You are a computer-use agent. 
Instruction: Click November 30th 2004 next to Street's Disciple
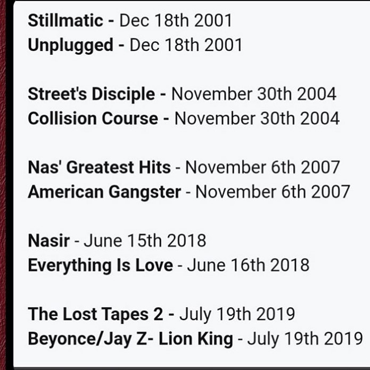tap(254, 94)
